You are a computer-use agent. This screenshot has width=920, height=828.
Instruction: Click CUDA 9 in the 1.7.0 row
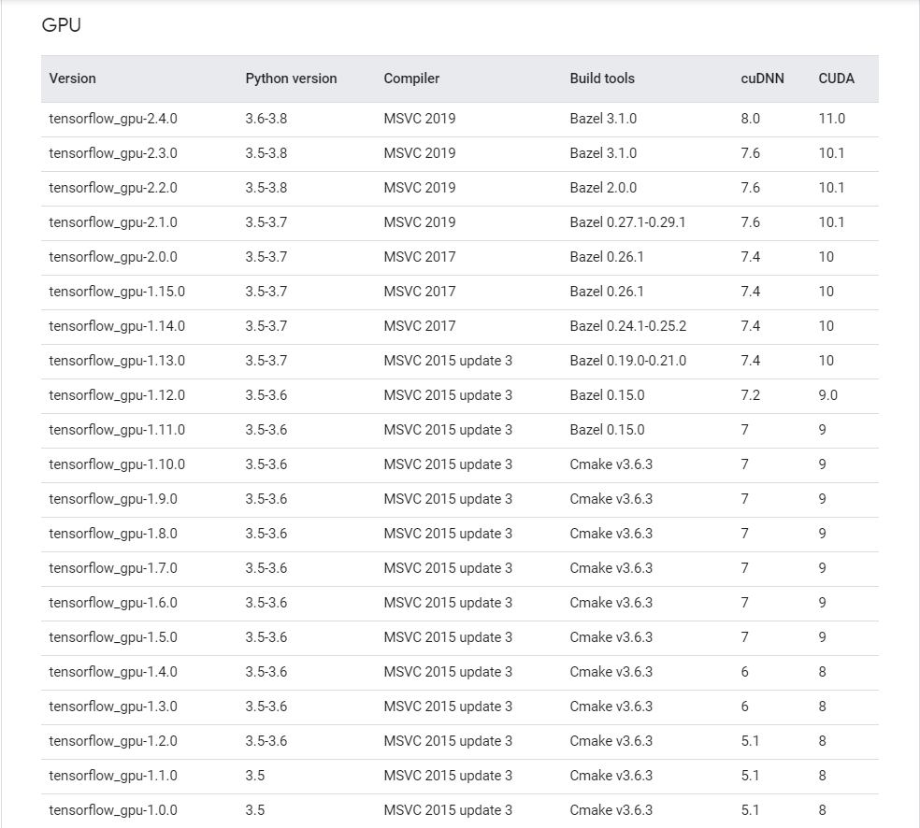point(823,569)
